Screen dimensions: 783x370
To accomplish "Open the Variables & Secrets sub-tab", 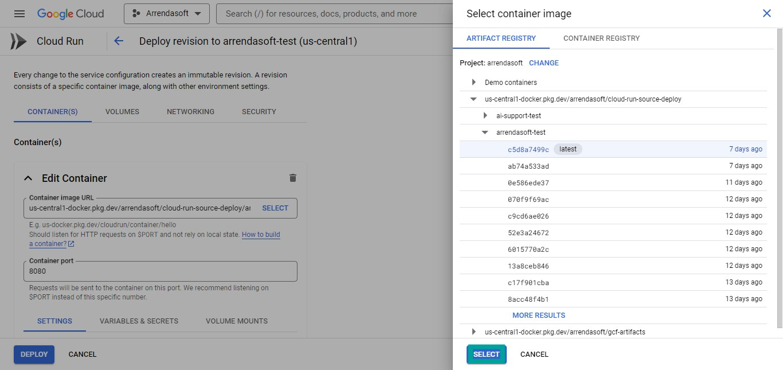I will click(139, 321).
